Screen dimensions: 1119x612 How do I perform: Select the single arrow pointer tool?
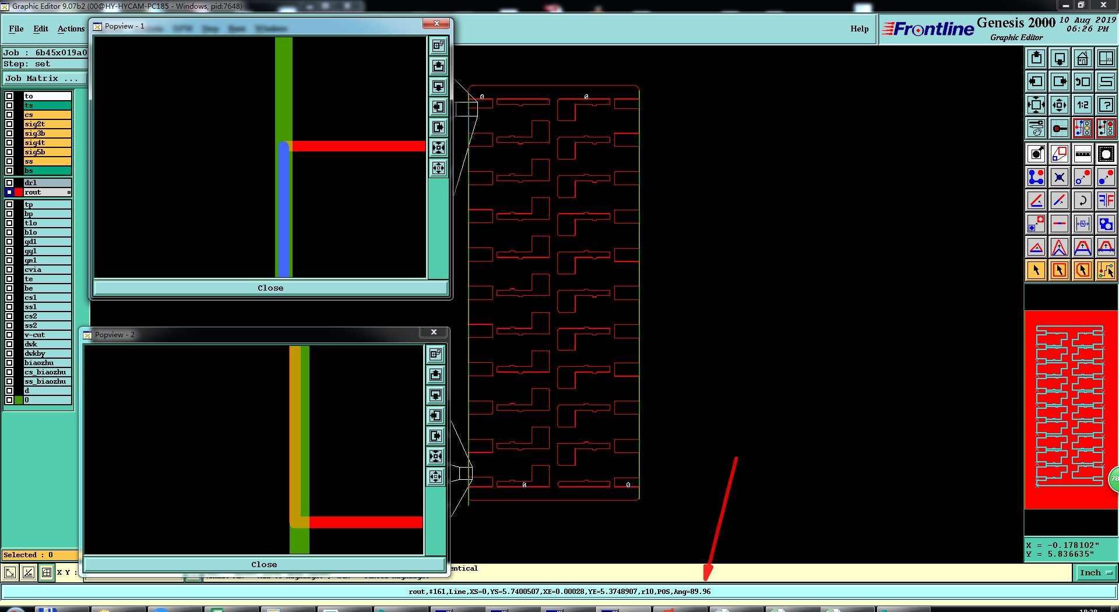tap(1036, 270)
